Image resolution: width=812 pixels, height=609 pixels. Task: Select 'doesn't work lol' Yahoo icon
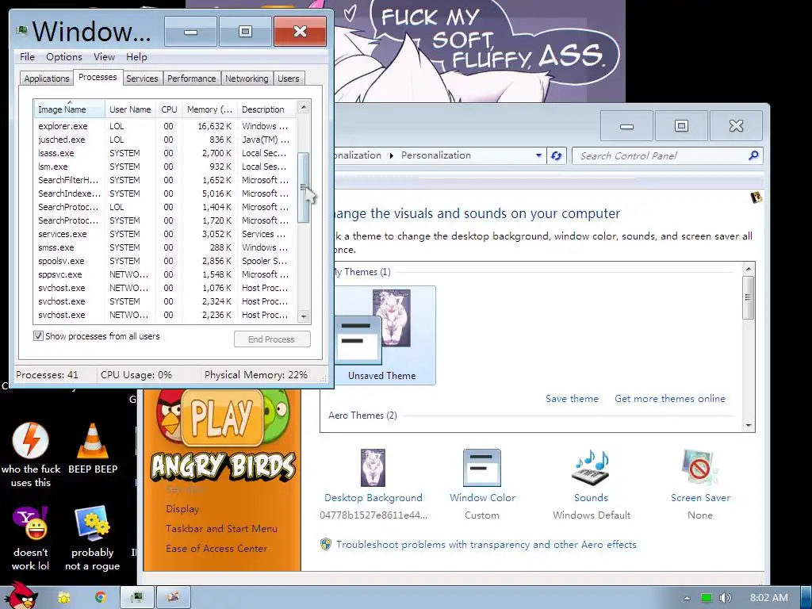tap(31, 538)
